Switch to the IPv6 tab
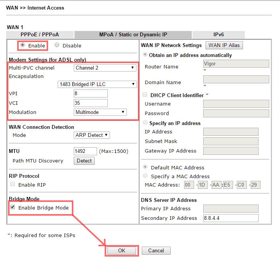The image size is (280, 260). 218,34
